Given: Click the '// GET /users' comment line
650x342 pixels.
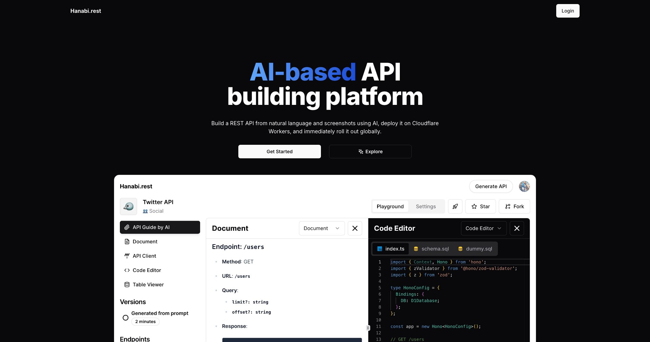Looking at the screenshot, I should tap(407, 339).
